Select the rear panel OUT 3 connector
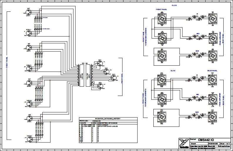233x151 pixels. point(113,78)
